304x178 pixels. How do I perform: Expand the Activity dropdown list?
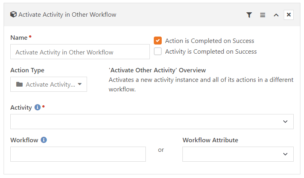(x=152, y=122)
